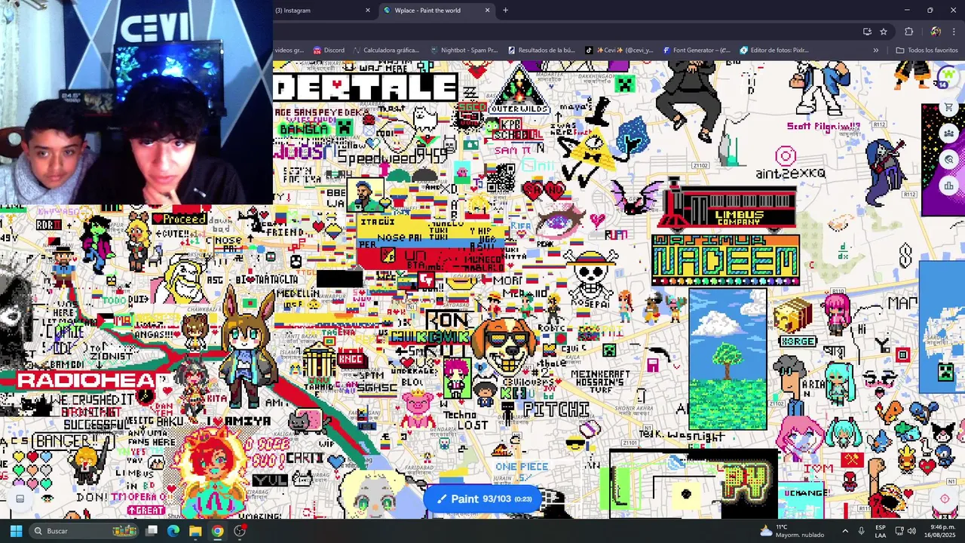Select the Wplace - Paint the world tab

tap(431, 11)
